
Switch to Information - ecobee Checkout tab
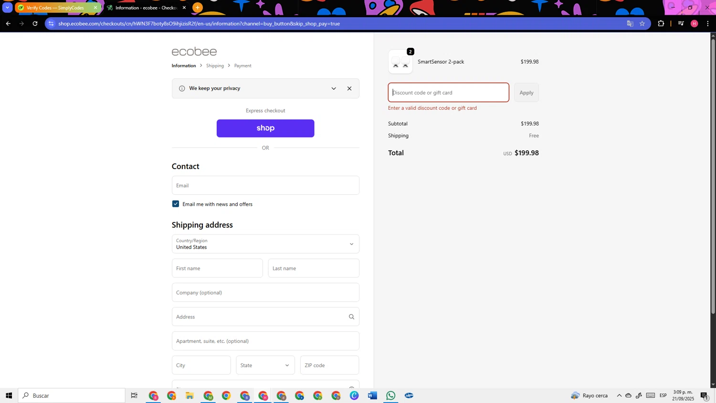coord(146,8)
